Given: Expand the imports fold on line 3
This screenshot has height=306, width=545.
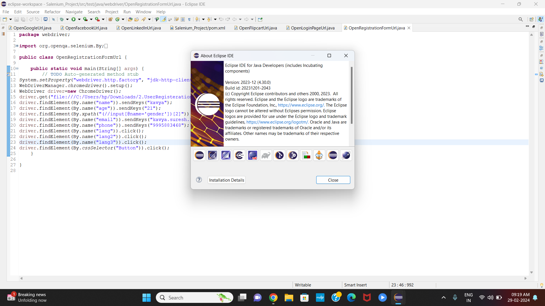Looking at the screenshot, I should pos(17,46).
